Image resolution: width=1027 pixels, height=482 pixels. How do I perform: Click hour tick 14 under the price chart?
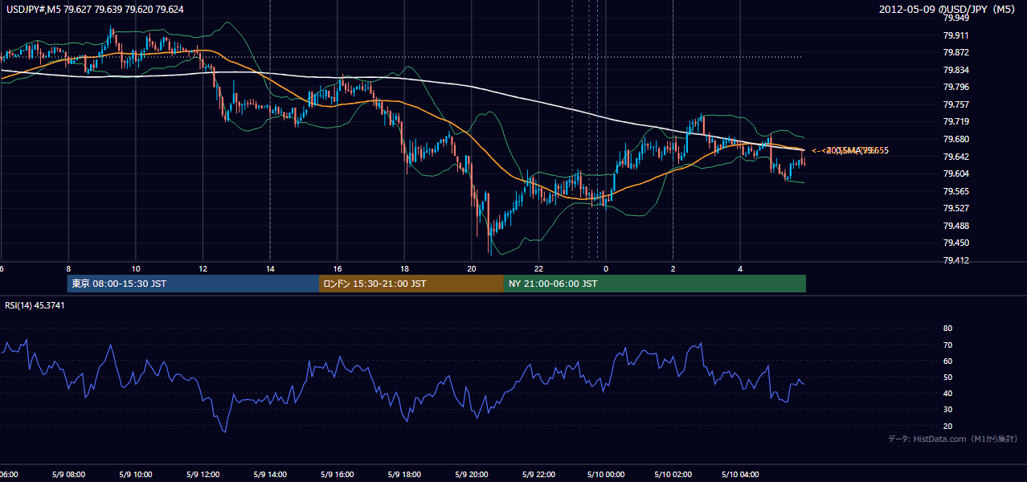pos(271,268)
